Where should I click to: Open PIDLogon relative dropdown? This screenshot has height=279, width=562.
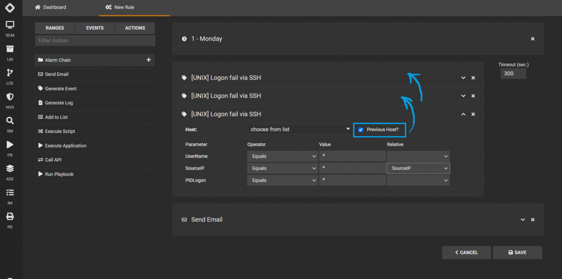click(418, 180)
